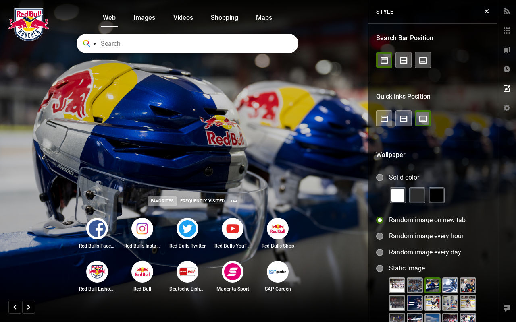Open the Deutsche Eishockey quicklink

tap(187, 272)
